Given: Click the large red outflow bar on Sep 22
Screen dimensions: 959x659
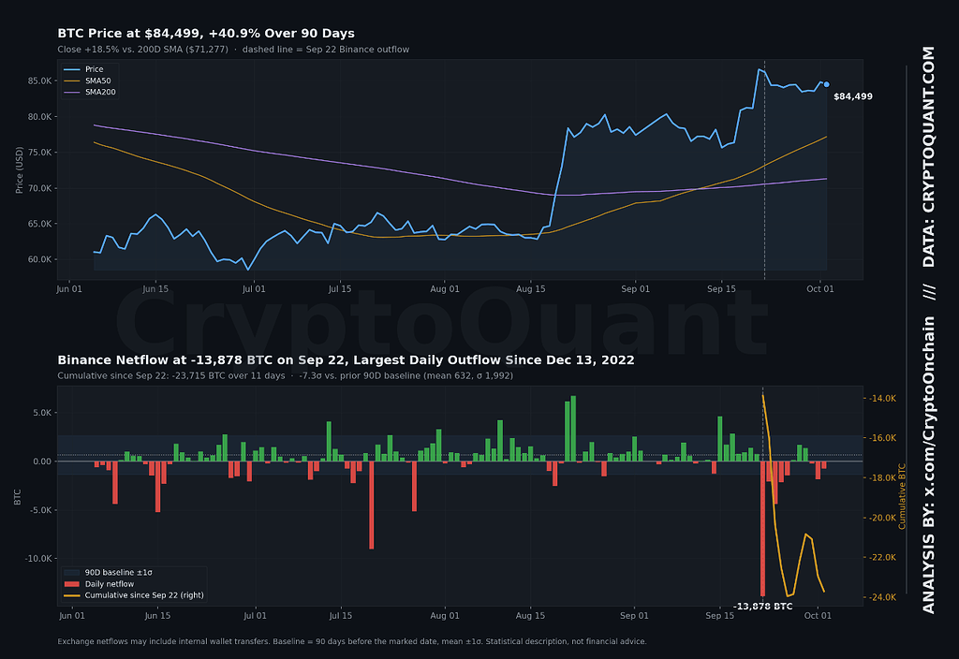Looking at the screenshot, I should pos(762,529).
